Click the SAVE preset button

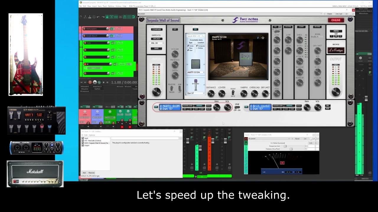click(156, 48)
